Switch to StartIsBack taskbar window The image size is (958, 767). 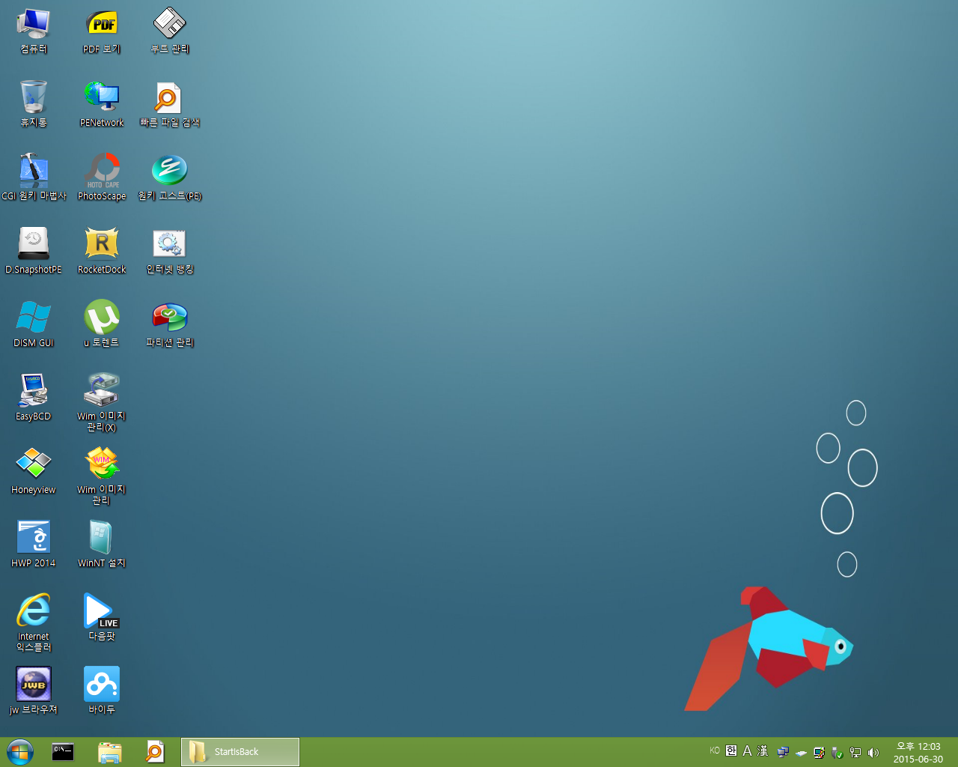[240, 752]
